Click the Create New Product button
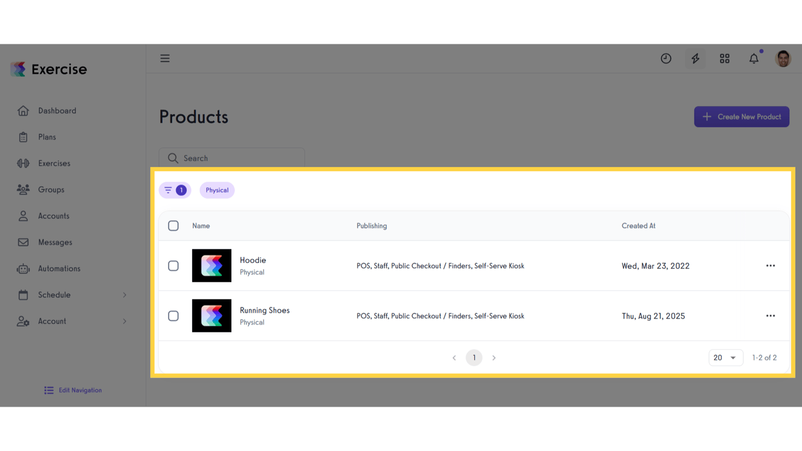 pyautogui.click(x=742, y=116)
